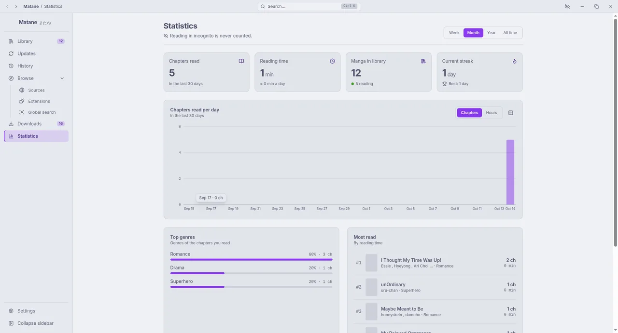The width and height of the screenshot is (618, 333).
Task: Click the Statistics breadcrumb label
Action: [53, 6]
